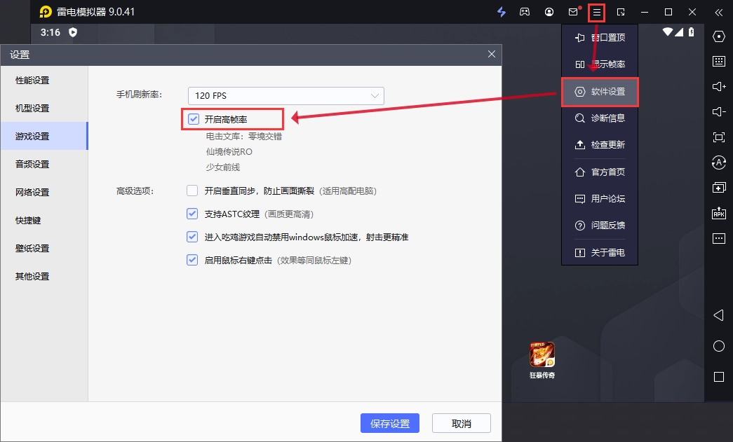Close the 设置 dialog with X
Screen dimensions: 733x442
(x=492, y=54)
